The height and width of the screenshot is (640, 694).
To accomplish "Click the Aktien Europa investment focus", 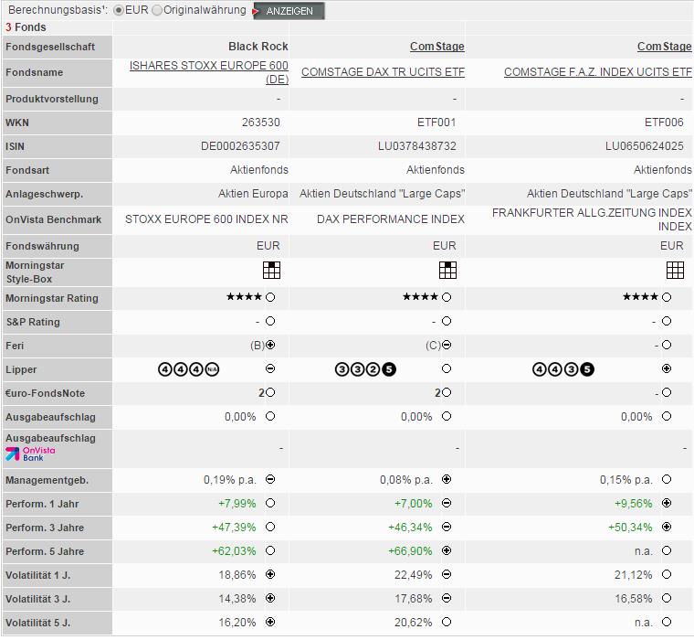I will pyautogui.click(x=253, y=194).
